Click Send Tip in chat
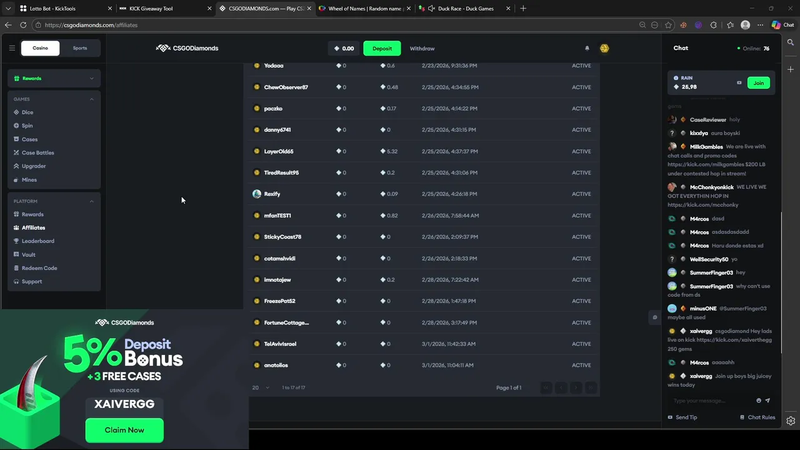The image size is (800, 450). coord(682,417)
